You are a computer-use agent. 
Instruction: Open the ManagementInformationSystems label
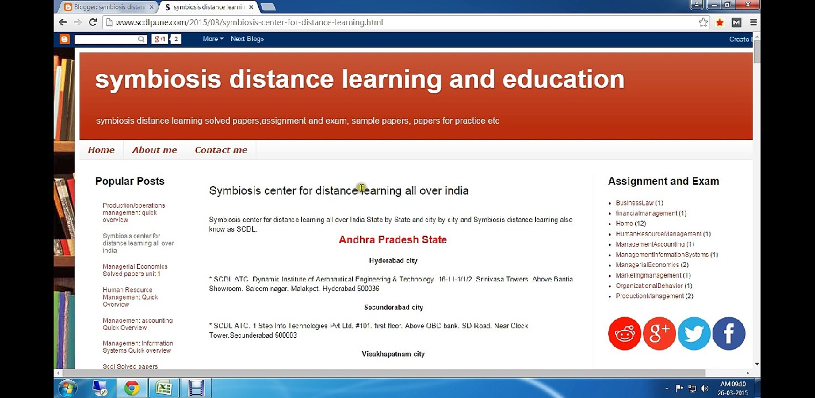point(662,254)
